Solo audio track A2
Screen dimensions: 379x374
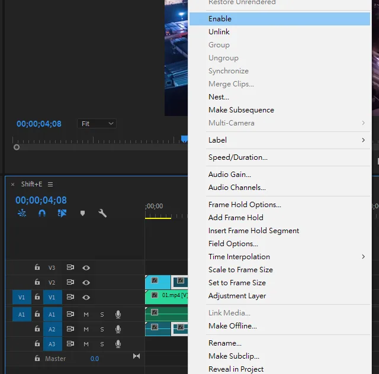102,329
